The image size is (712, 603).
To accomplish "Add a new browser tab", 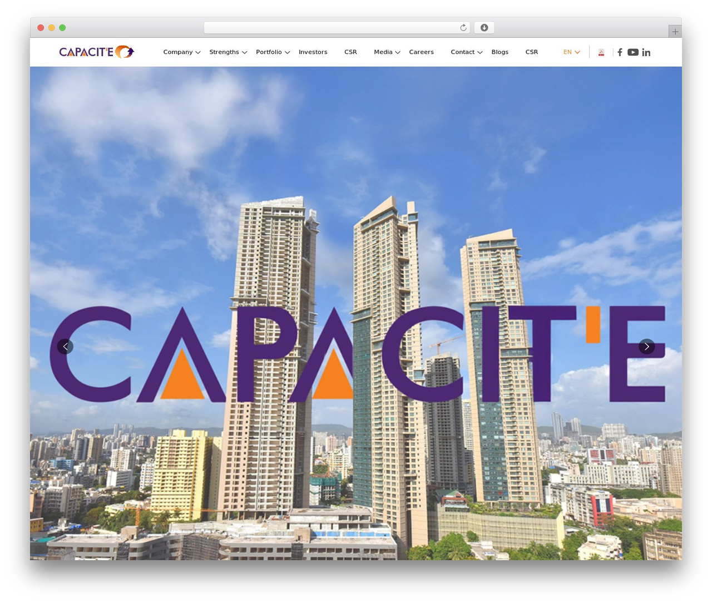I will click(x=675, y=32).
